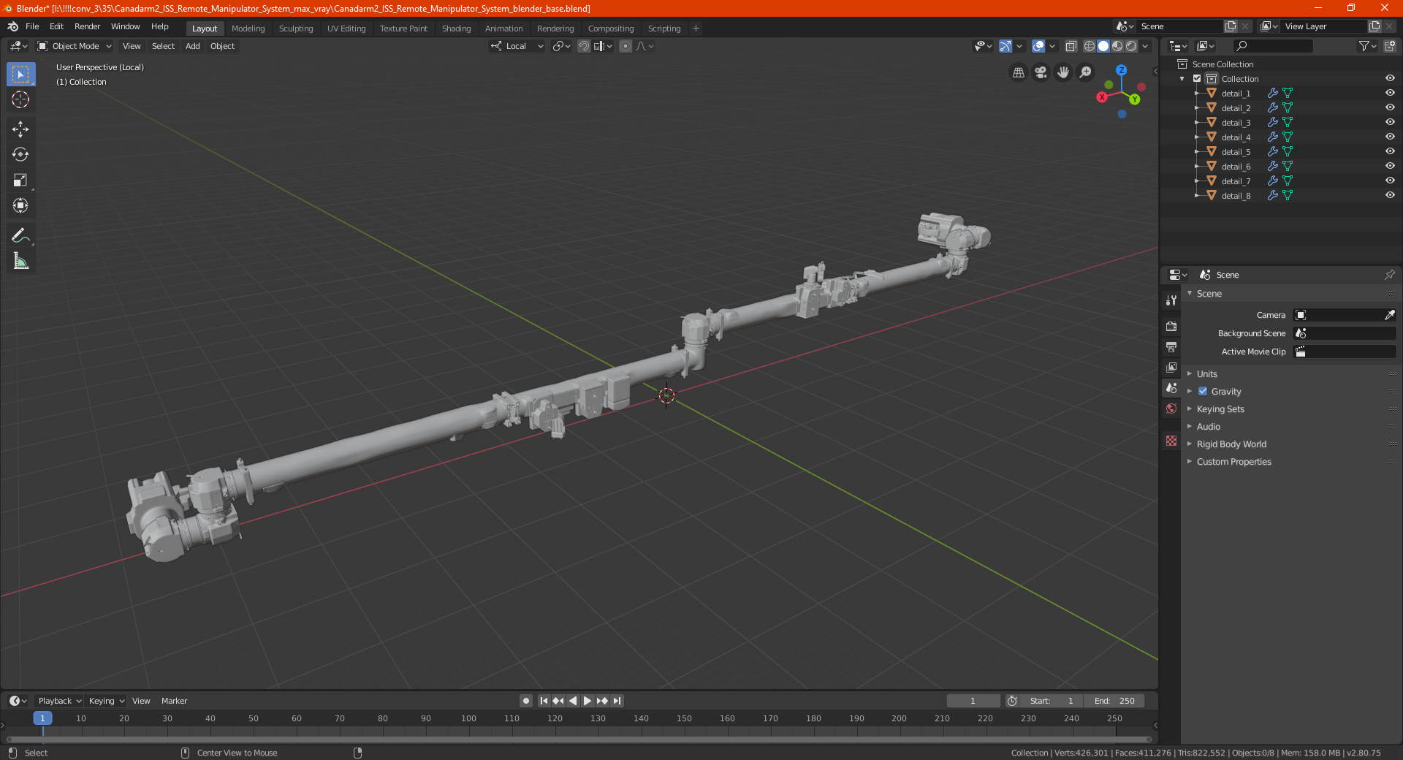Image resolution: width=1403 pixels, height=760 pixels.
Task: Open the Texture properties tab
Action: tap(1171, 441)
